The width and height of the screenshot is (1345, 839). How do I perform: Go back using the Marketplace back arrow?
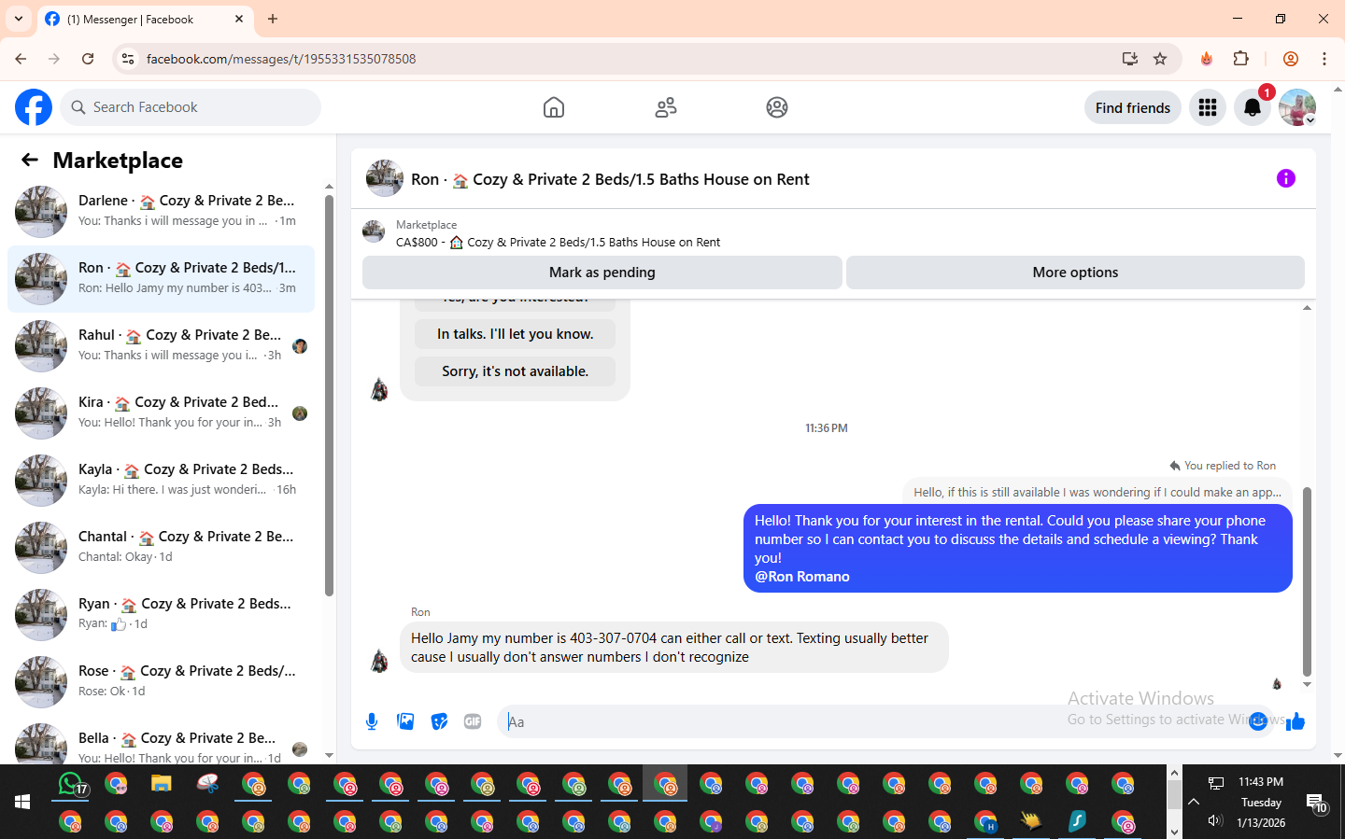(x=30, y=160)
